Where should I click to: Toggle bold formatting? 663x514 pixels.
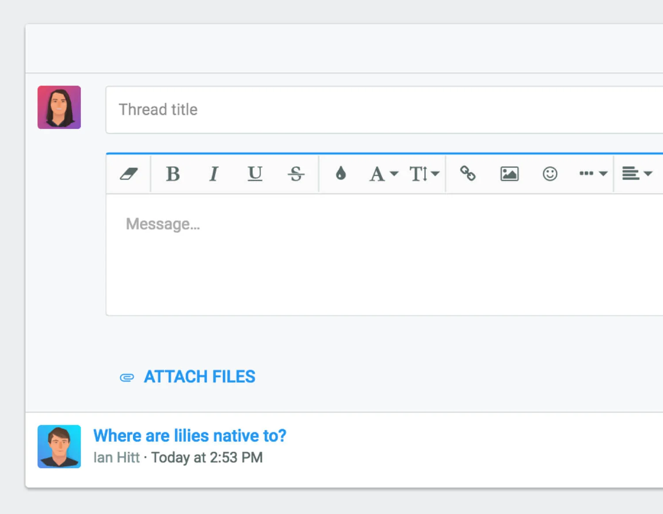(x=173, y=174)
